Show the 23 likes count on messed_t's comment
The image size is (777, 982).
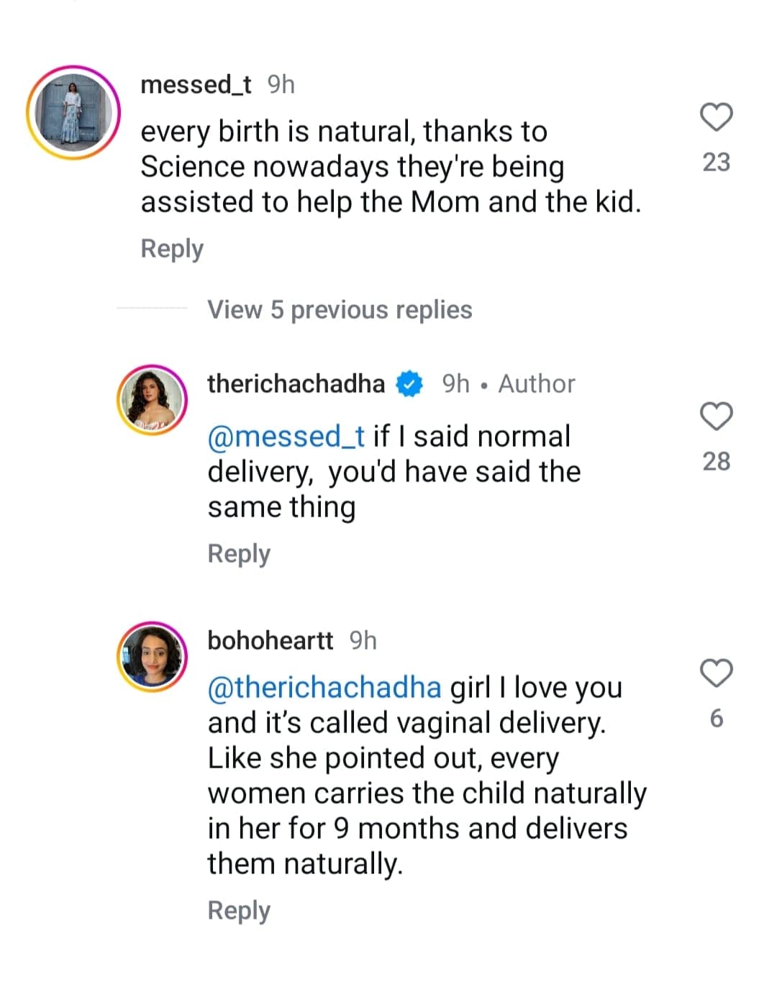(716, 163)
